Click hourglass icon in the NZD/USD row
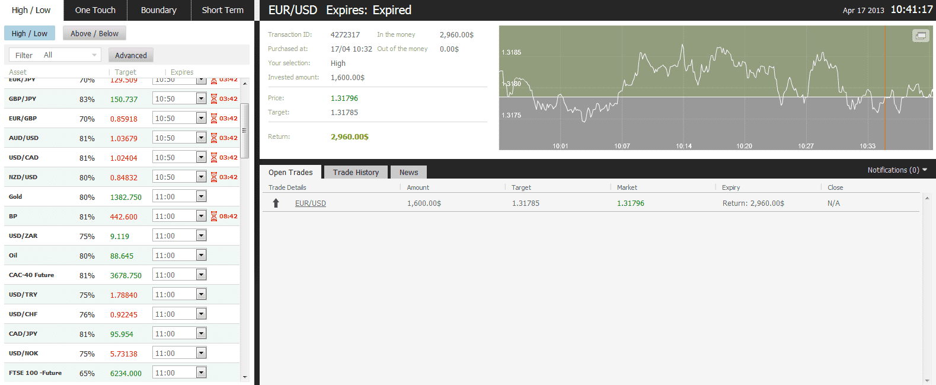The height and width of the screenshot is (385, 936). click(214, 177)
